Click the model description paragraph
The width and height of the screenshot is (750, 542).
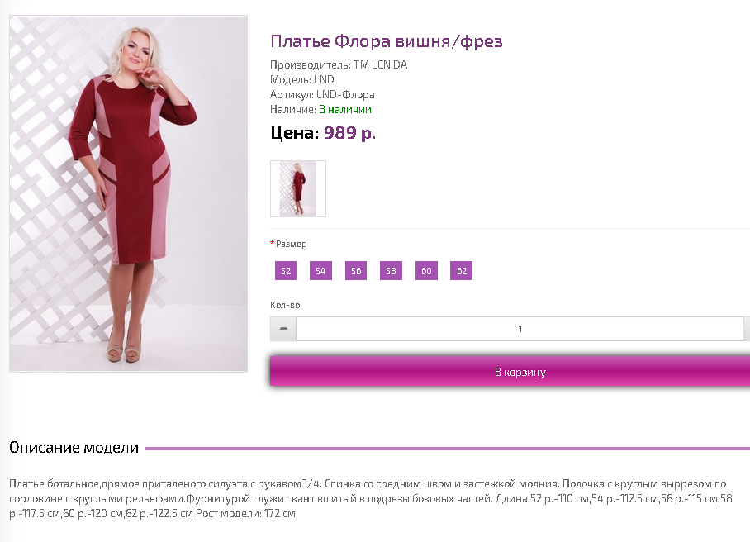tap(371, 498)
